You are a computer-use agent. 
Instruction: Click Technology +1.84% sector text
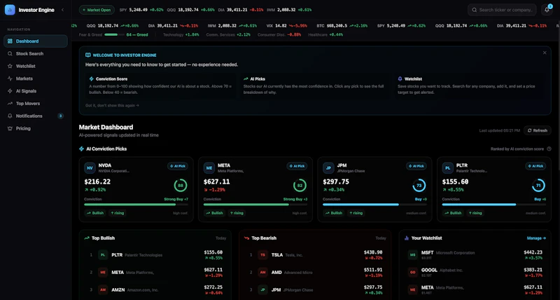click(x=181, y=34)
